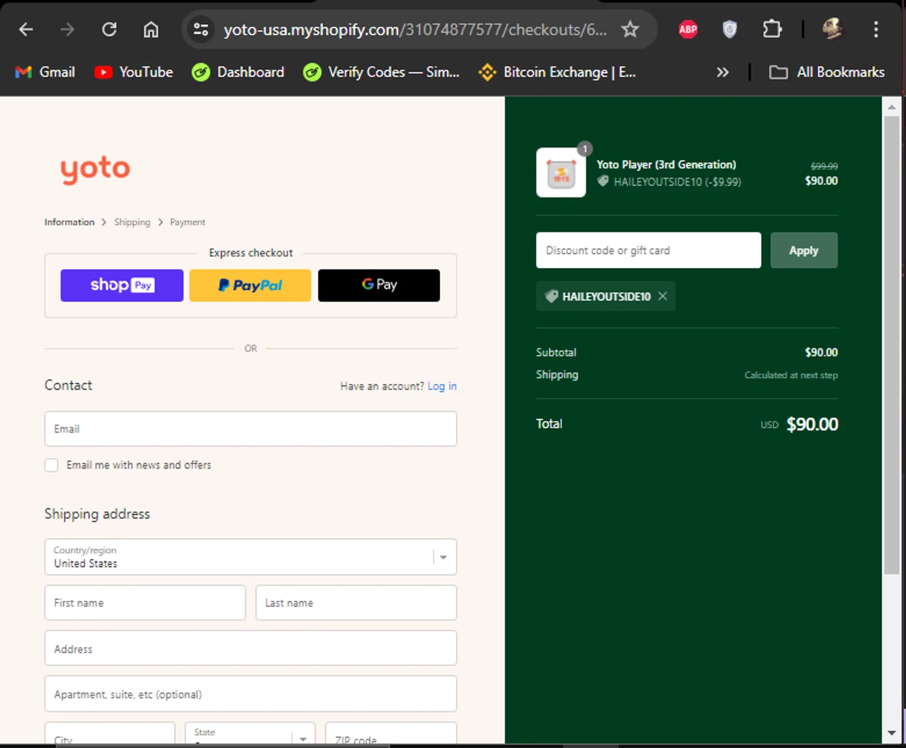Click the scrollbar down arrow
The width and height of the screenshot is (906, 748).
click(892, 733)
